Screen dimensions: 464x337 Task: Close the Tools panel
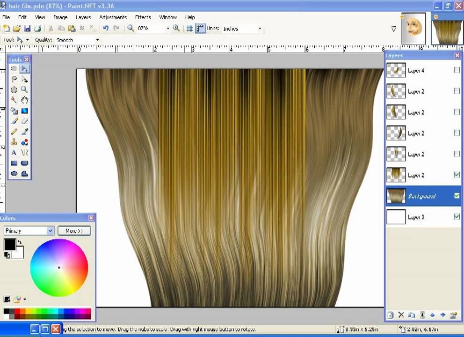coord(27,59)
